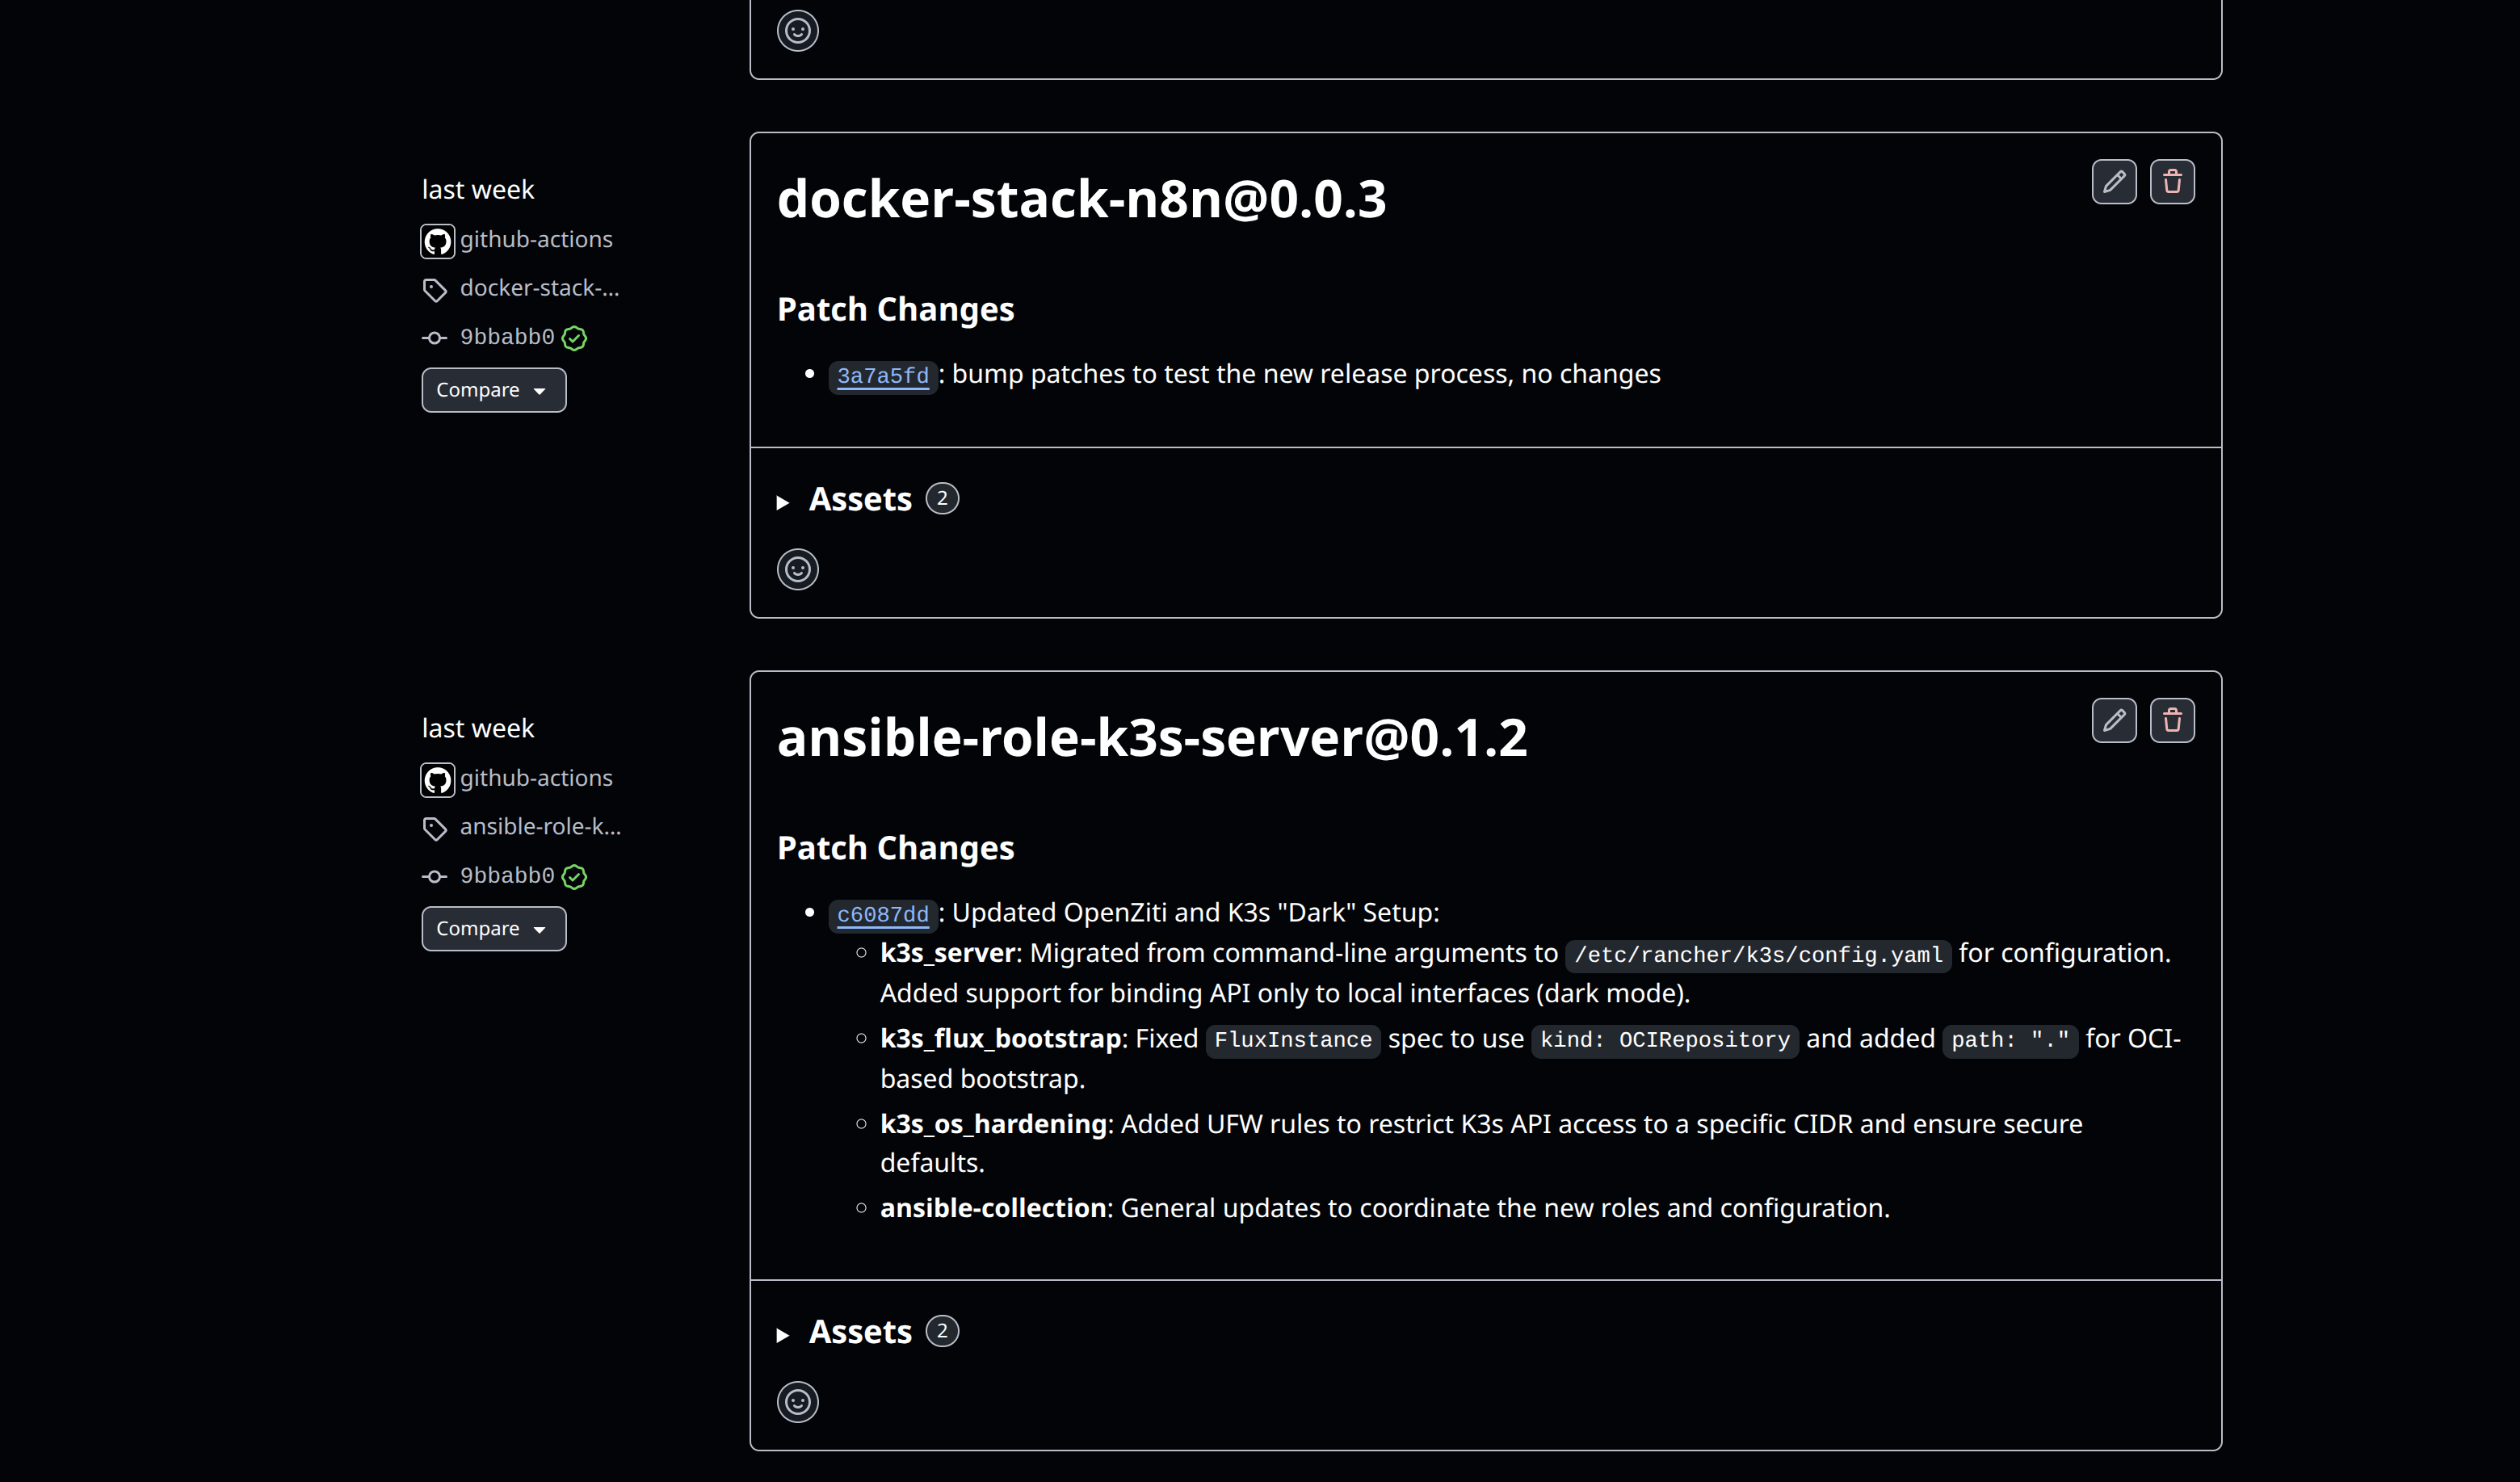Viewport: 2520px width, 1482px height.
Task: Open Compare dropdown for docker-stack-n8n release
Action: click(x=493, y=390)
